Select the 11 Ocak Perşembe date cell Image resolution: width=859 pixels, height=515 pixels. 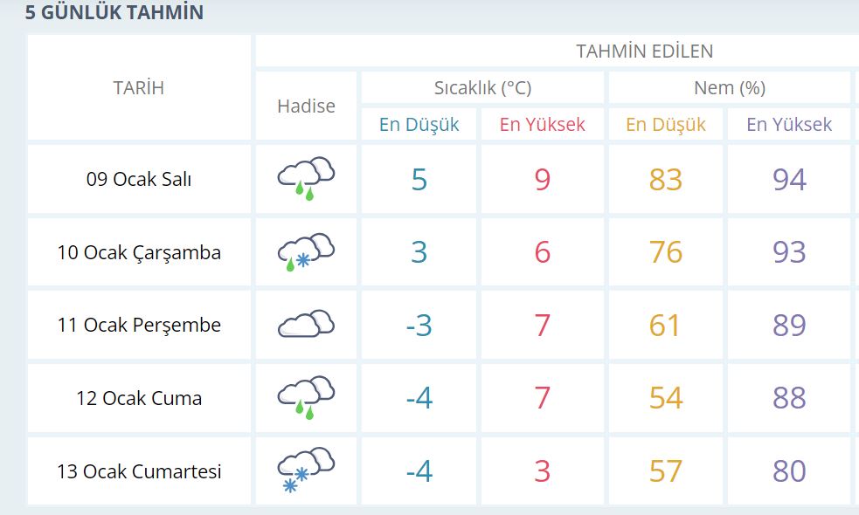(139, 325)
